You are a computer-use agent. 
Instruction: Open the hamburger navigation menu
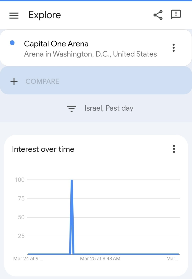click(14, 16)
